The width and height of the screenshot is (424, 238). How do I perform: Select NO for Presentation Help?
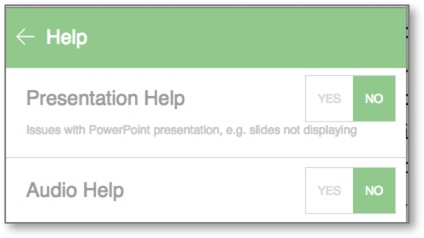pyautogui.click(x=374, y=99)
